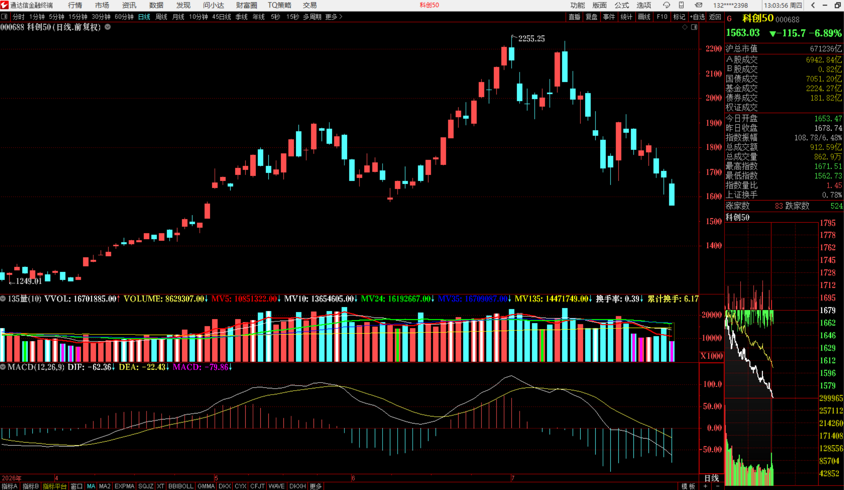Switch to the 60分钟 period
The width and height of the screenshot is (844, 490).
tap(124, 17)
